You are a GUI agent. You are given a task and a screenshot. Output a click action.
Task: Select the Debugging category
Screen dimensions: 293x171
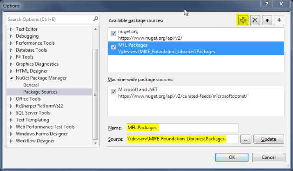27,36
